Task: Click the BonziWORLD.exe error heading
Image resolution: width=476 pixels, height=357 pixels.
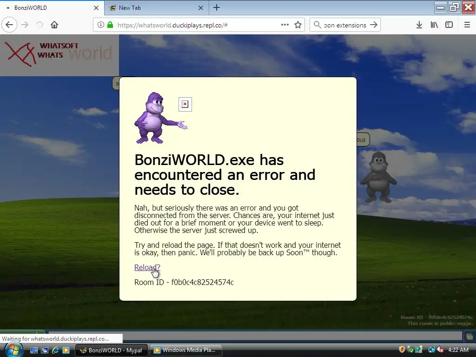Action: click(x=225, y=175)
